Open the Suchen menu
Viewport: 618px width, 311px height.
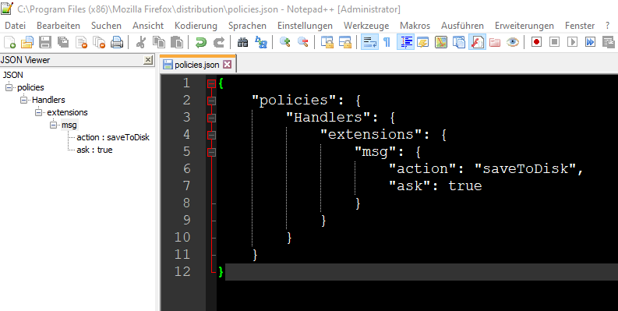[107, 26]
